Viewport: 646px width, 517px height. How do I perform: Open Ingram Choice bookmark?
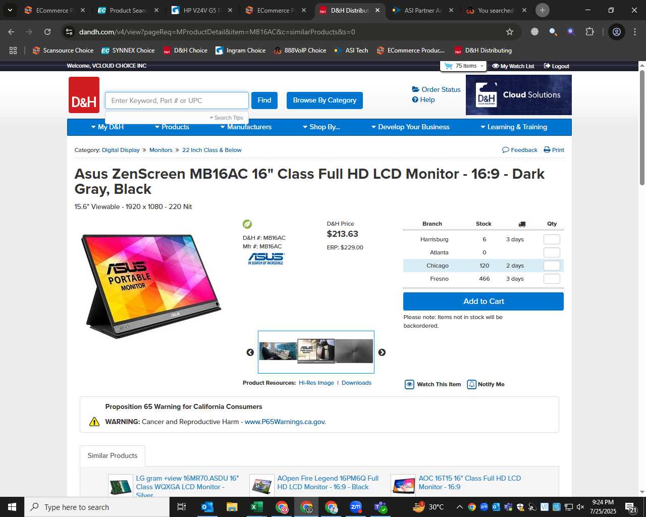(240, 50)
